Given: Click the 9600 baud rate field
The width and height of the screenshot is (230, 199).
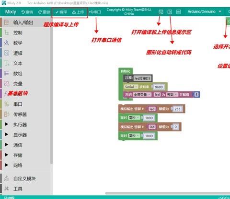Looking at the screenshot, I should [x=159, y=87].
